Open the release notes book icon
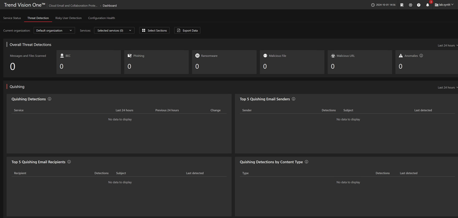 point(402,5)
